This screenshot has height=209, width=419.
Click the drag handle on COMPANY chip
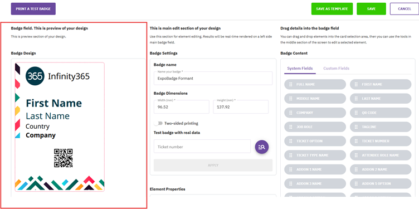click(x=290, y=113)
